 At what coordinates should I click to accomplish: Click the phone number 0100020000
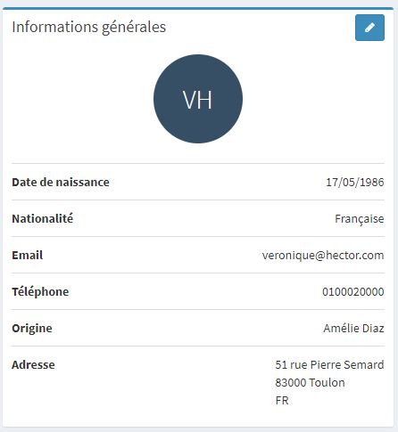[x=353, y=292]
